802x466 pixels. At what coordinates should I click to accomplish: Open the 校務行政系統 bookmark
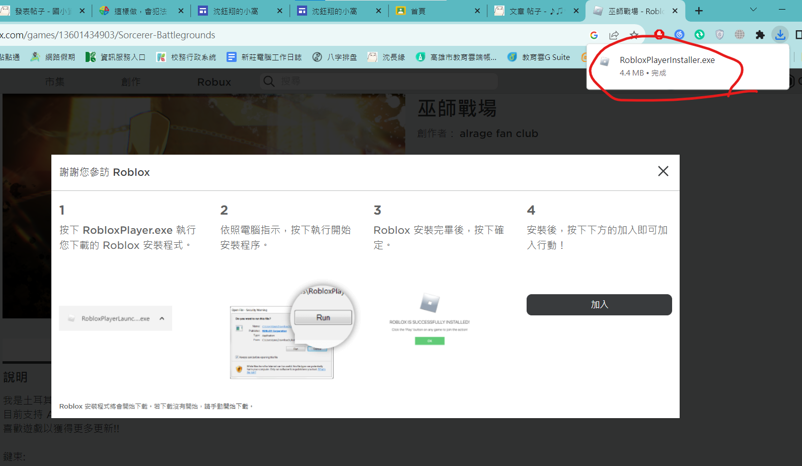point(186,57)
